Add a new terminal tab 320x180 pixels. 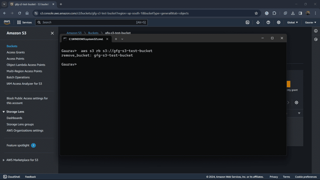tap(116, 39)
